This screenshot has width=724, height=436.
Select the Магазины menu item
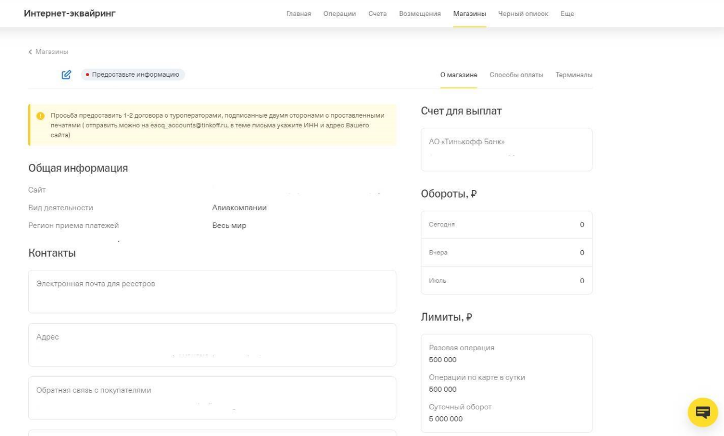point(469,14)
